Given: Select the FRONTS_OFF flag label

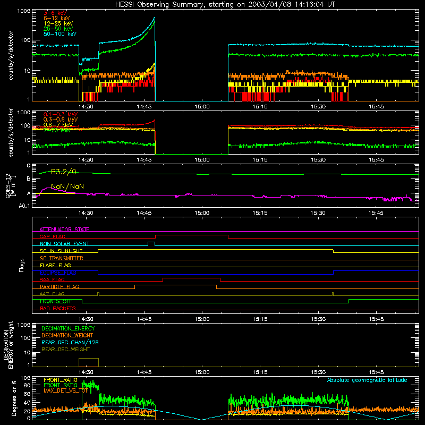Looking at the screenshot, I should (x=56, y=301).
